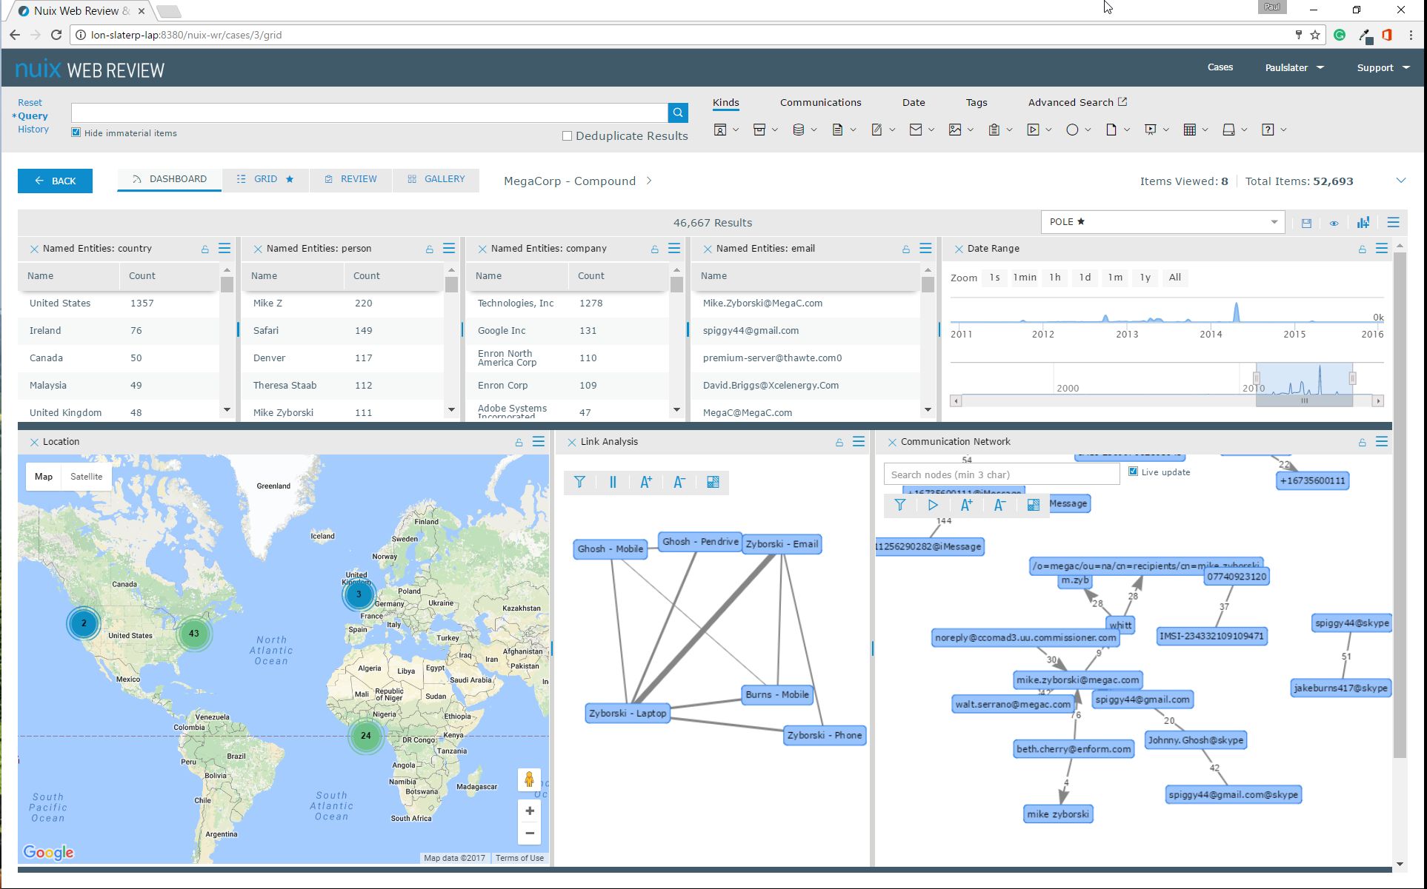Toggle the Live update checkbox
The image size is (1427, 889).
click(x=1133, y=472)
